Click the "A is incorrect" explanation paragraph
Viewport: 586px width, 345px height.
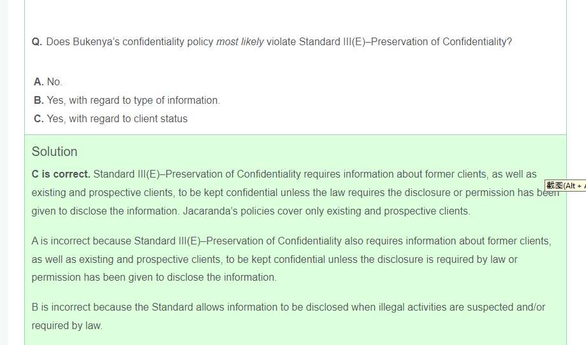291,259
